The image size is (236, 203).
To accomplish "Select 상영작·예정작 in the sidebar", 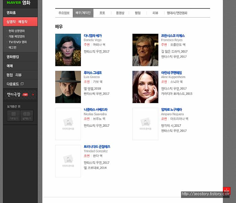I will tap(20, 22).
